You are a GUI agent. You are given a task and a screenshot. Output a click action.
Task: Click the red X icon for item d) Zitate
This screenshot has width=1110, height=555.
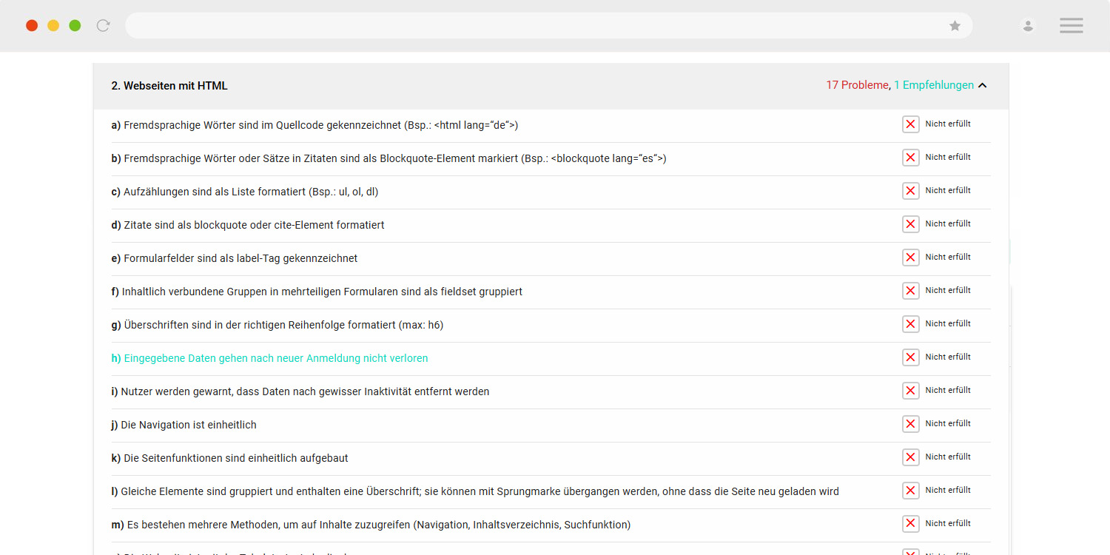(x=911, y=224)
